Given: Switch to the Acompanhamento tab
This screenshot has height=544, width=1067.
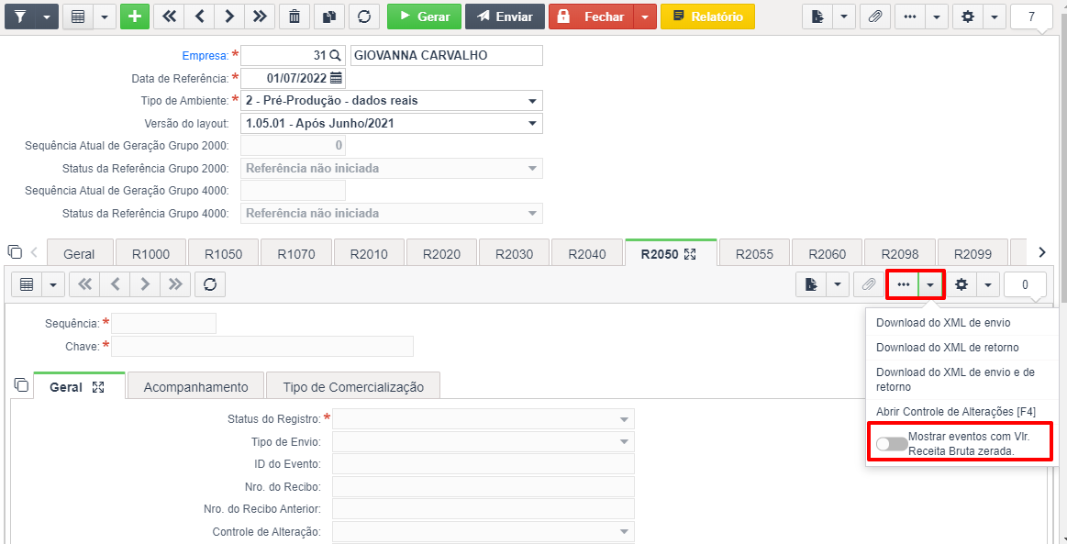Looking at the screenshot, I should [196, 386].
